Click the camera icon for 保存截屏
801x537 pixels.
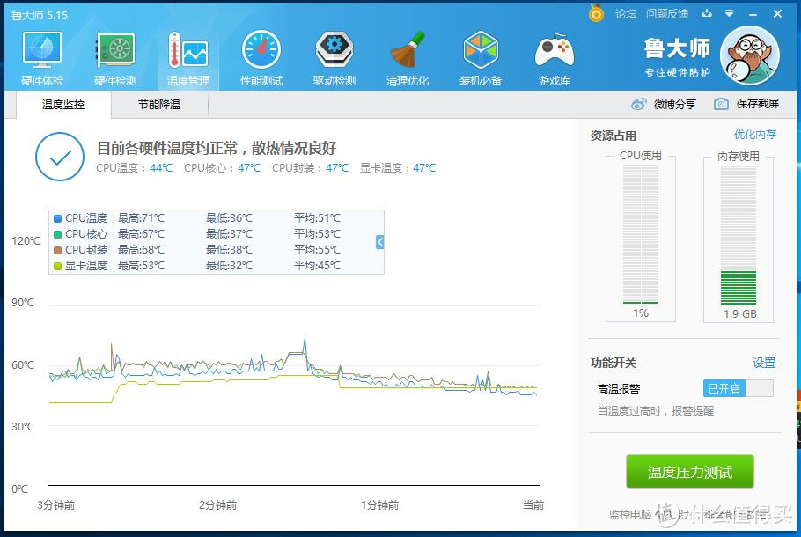[721, 104]
